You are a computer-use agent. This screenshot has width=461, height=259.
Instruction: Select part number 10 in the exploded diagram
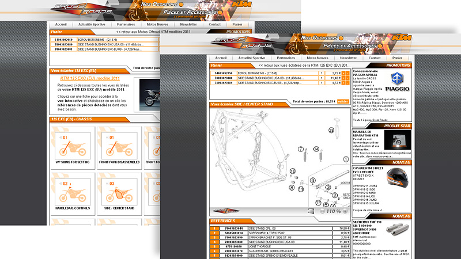292,171
